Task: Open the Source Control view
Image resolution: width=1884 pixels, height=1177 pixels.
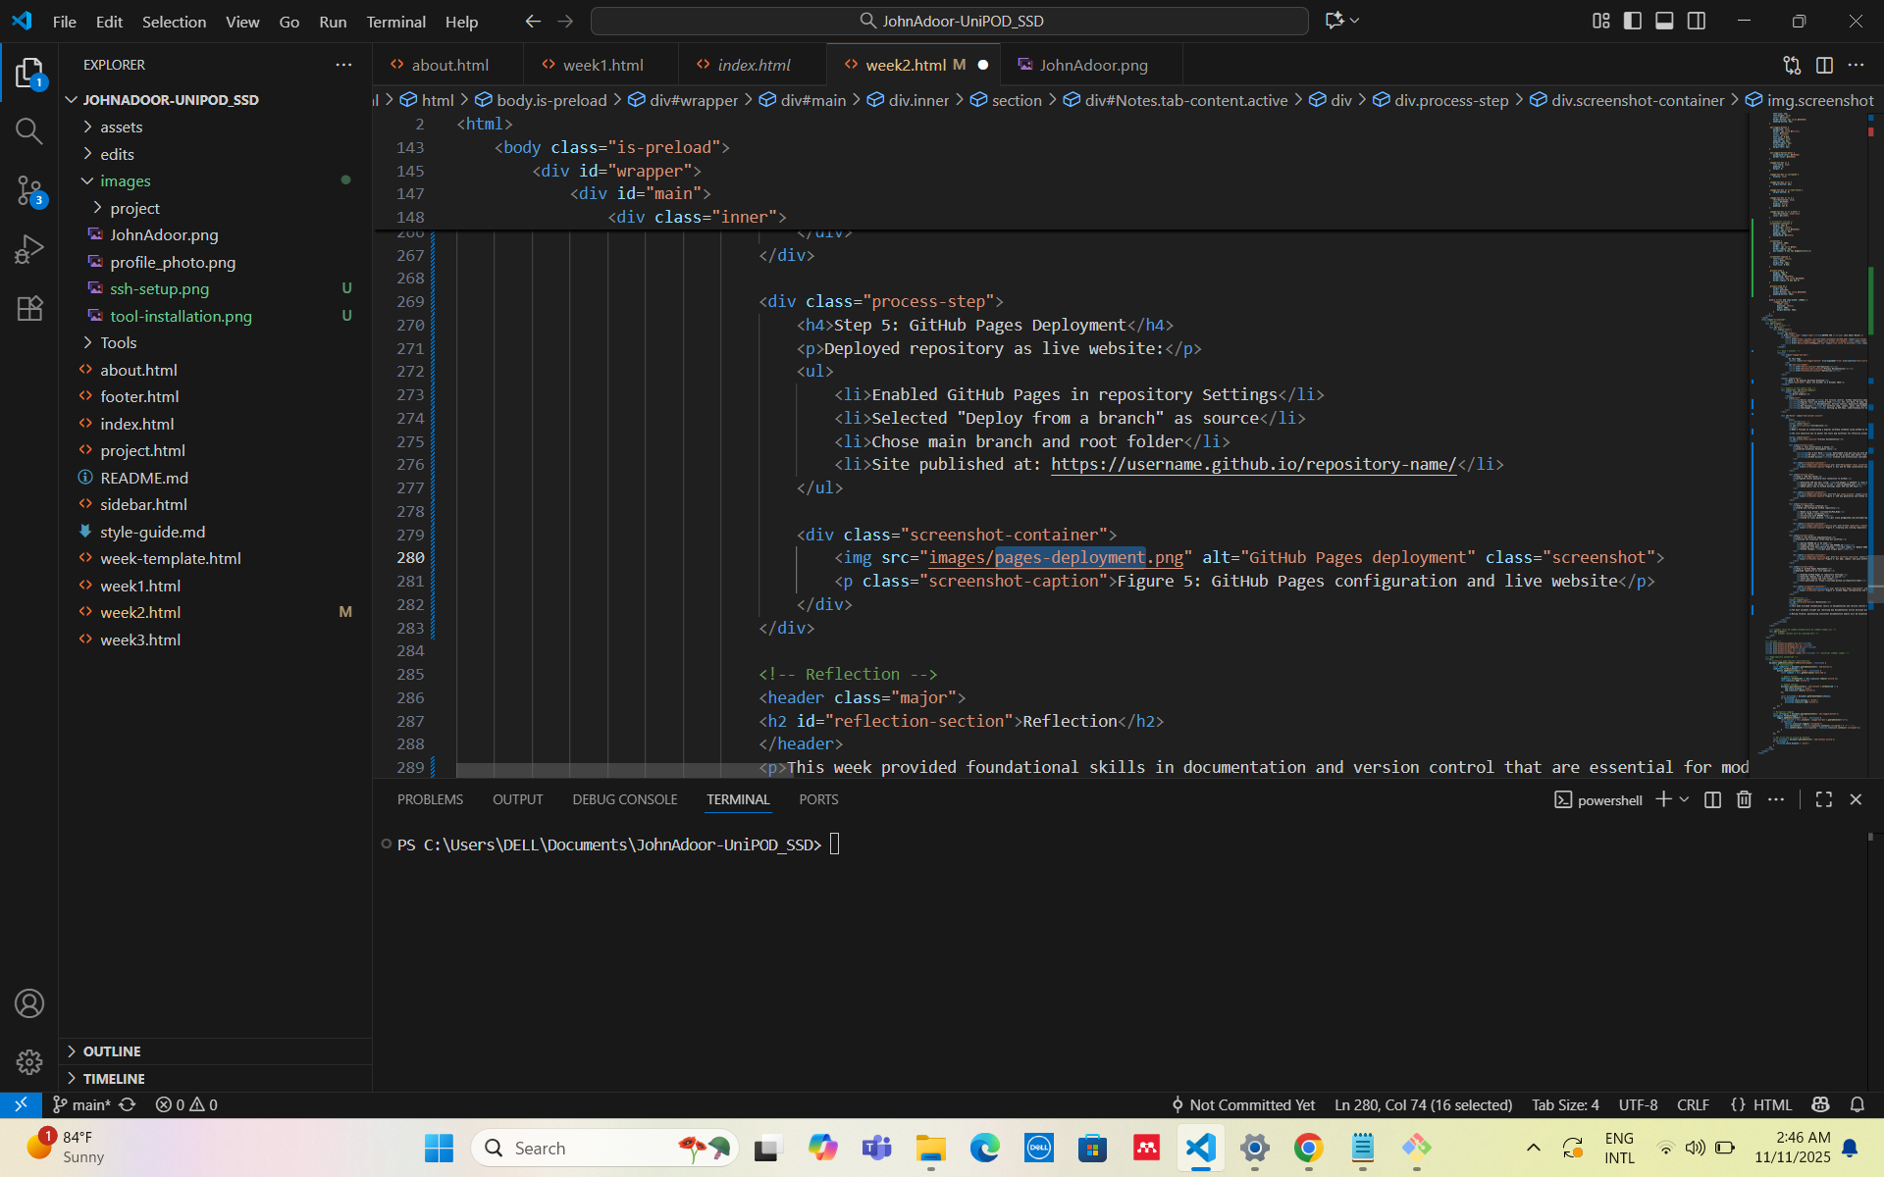Action: (x=29, y=190)
